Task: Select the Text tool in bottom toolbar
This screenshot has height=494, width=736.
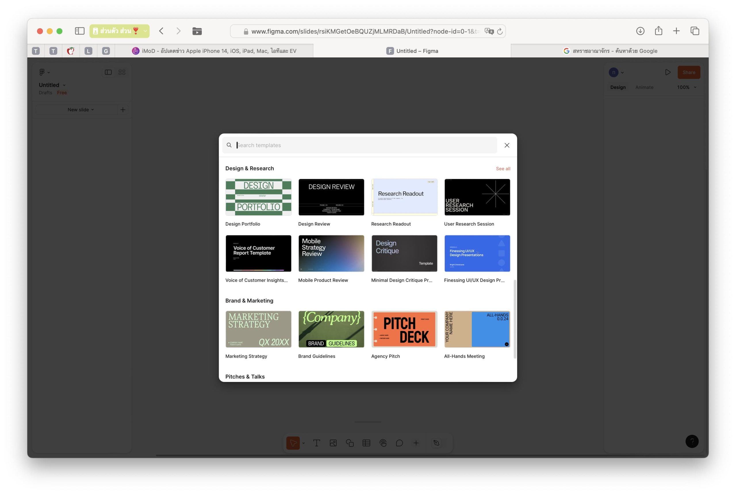Action: click(317, 443)
